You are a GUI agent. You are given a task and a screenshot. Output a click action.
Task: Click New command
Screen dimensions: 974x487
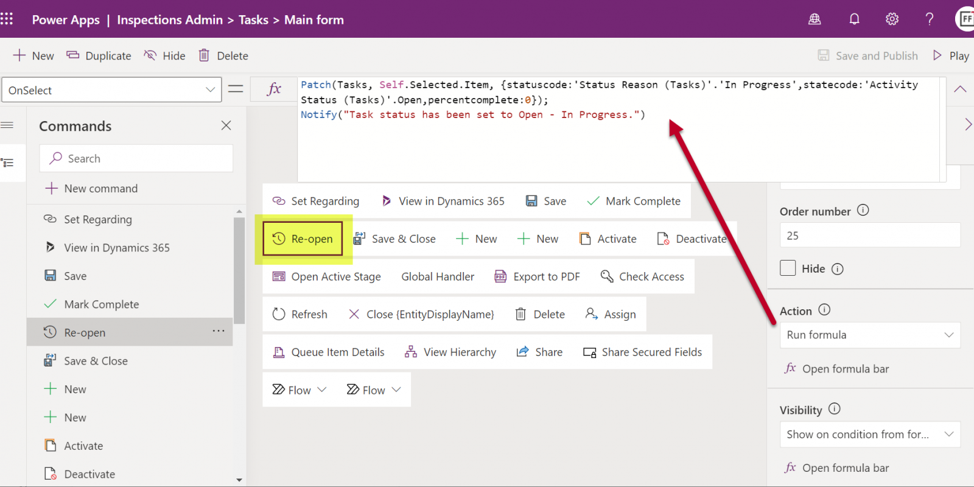pos(91,188)
